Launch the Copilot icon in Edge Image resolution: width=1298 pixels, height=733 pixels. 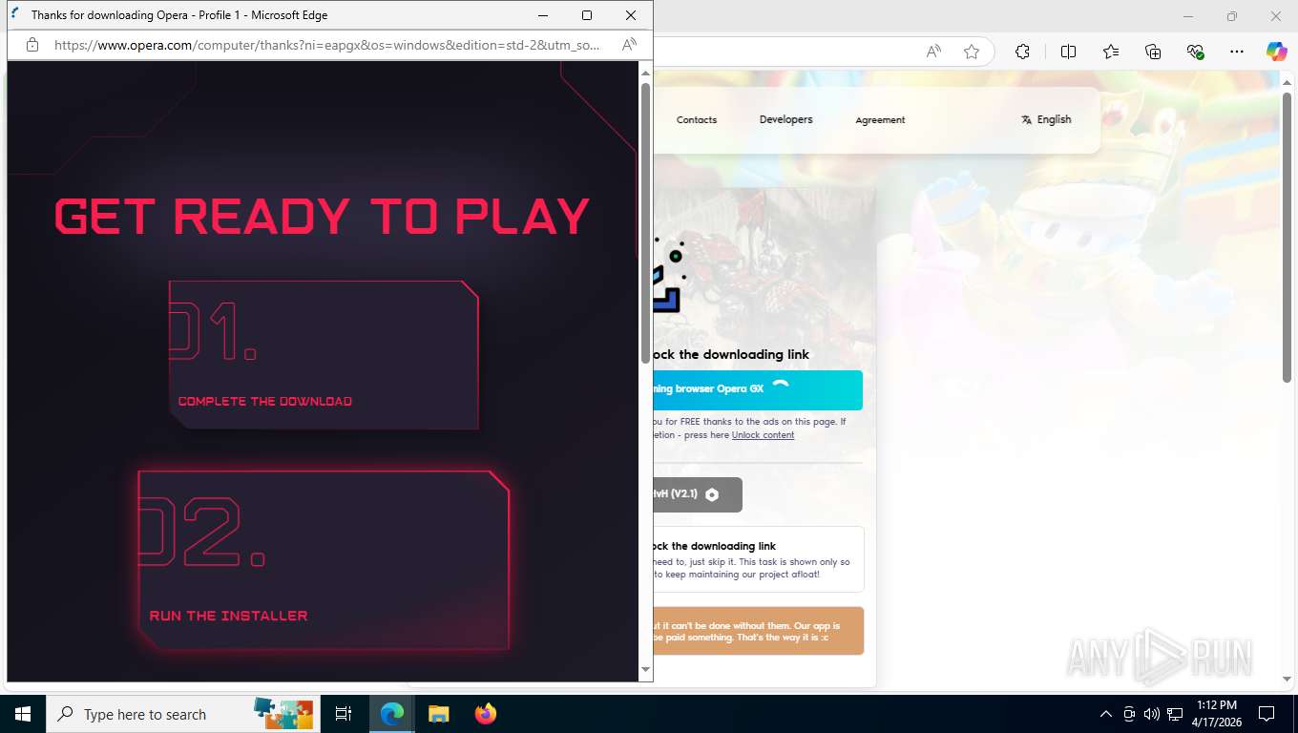[1276, 52]
